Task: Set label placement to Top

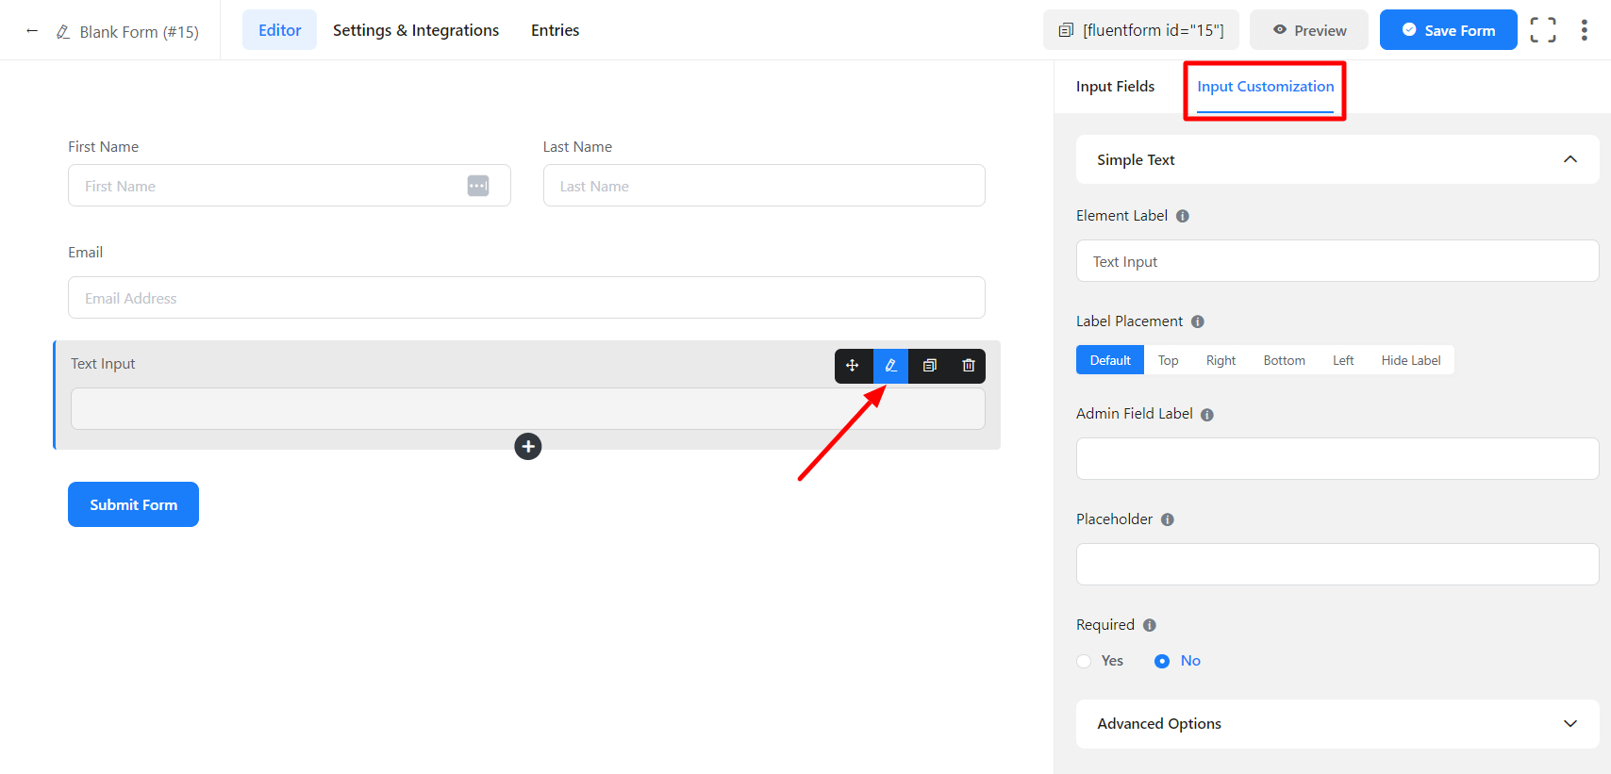Action: pyautogui.click(x=1168, y=360)
